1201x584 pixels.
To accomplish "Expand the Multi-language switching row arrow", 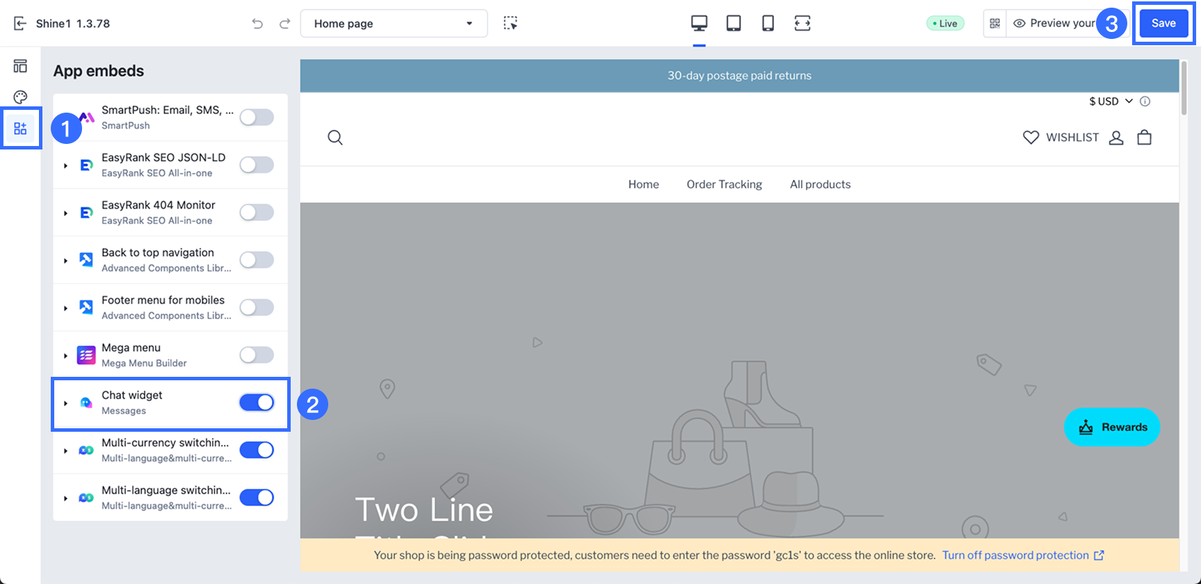I will coord(65,498).
